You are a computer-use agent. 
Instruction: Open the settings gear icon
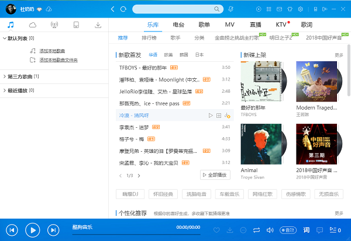301,9
